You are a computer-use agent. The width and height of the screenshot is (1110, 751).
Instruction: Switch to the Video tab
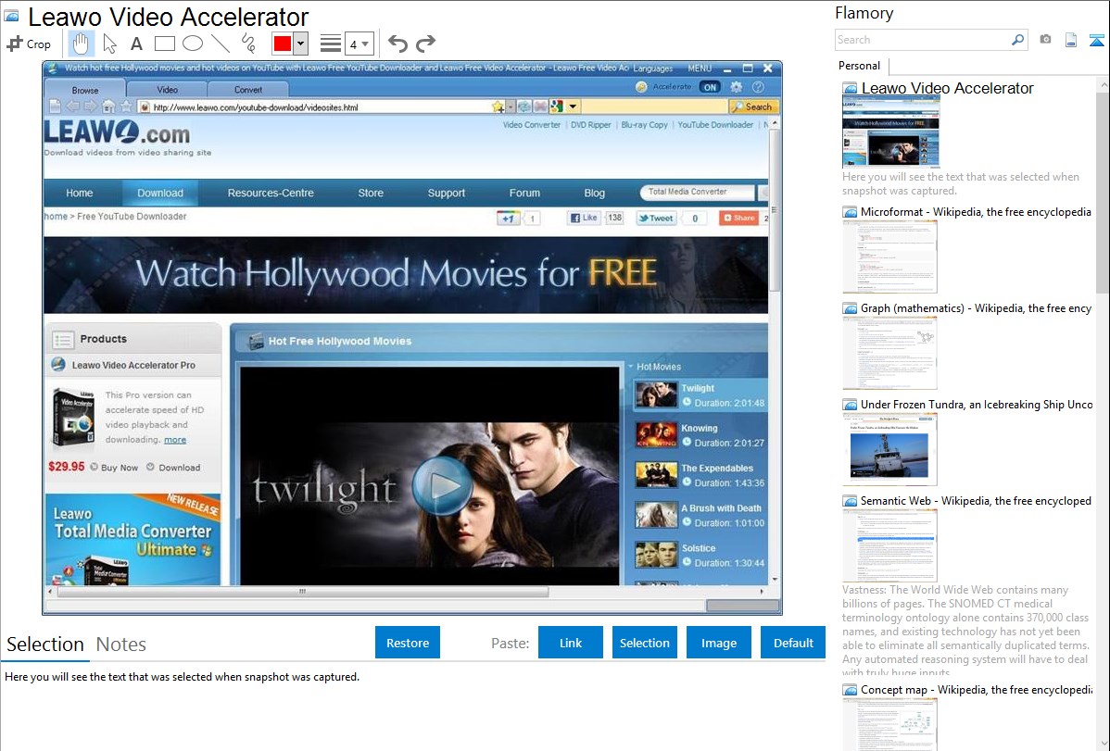[167, 90]
